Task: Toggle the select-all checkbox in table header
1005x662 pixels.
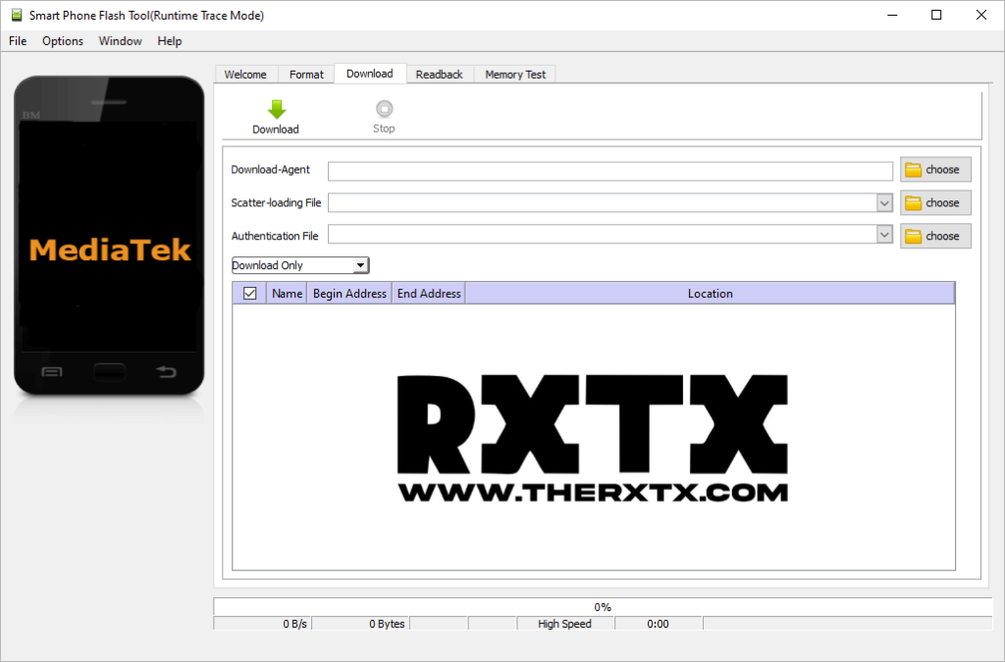Action: click(250, 293)
